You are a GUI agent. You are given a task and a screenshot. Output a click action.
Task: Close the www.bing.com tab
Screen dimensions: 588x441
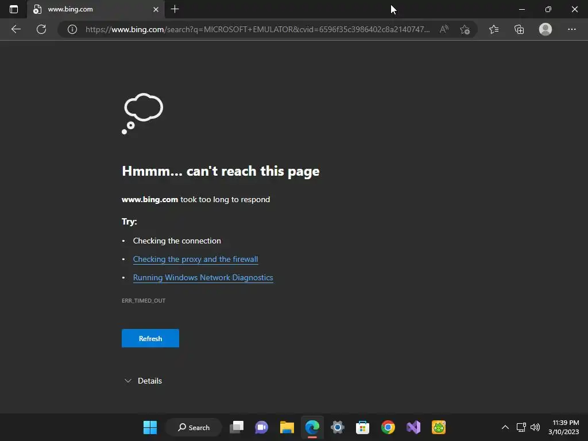(156, 9)
